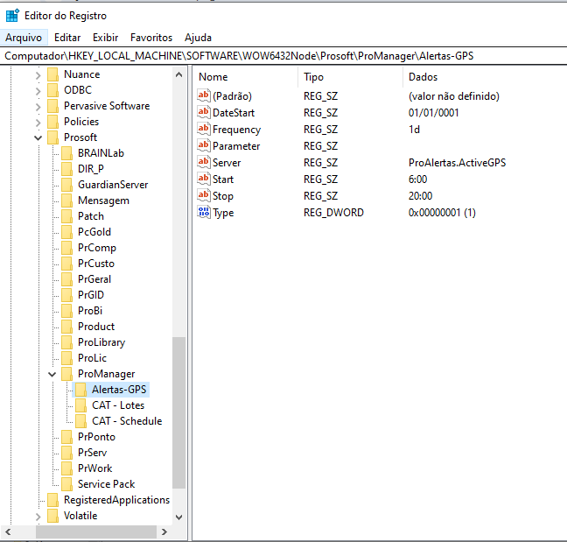The width and height of the screenshot is (567, 542).
Task: Select the GuardianServer folder icon
Action: pos(66,185)
